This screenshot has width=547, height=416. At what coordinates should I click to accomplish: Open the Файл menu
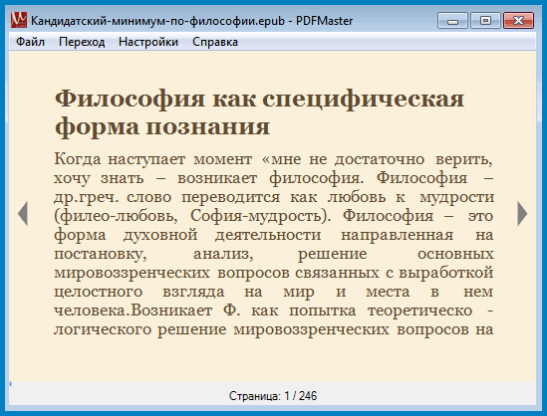tap(30, 42)
